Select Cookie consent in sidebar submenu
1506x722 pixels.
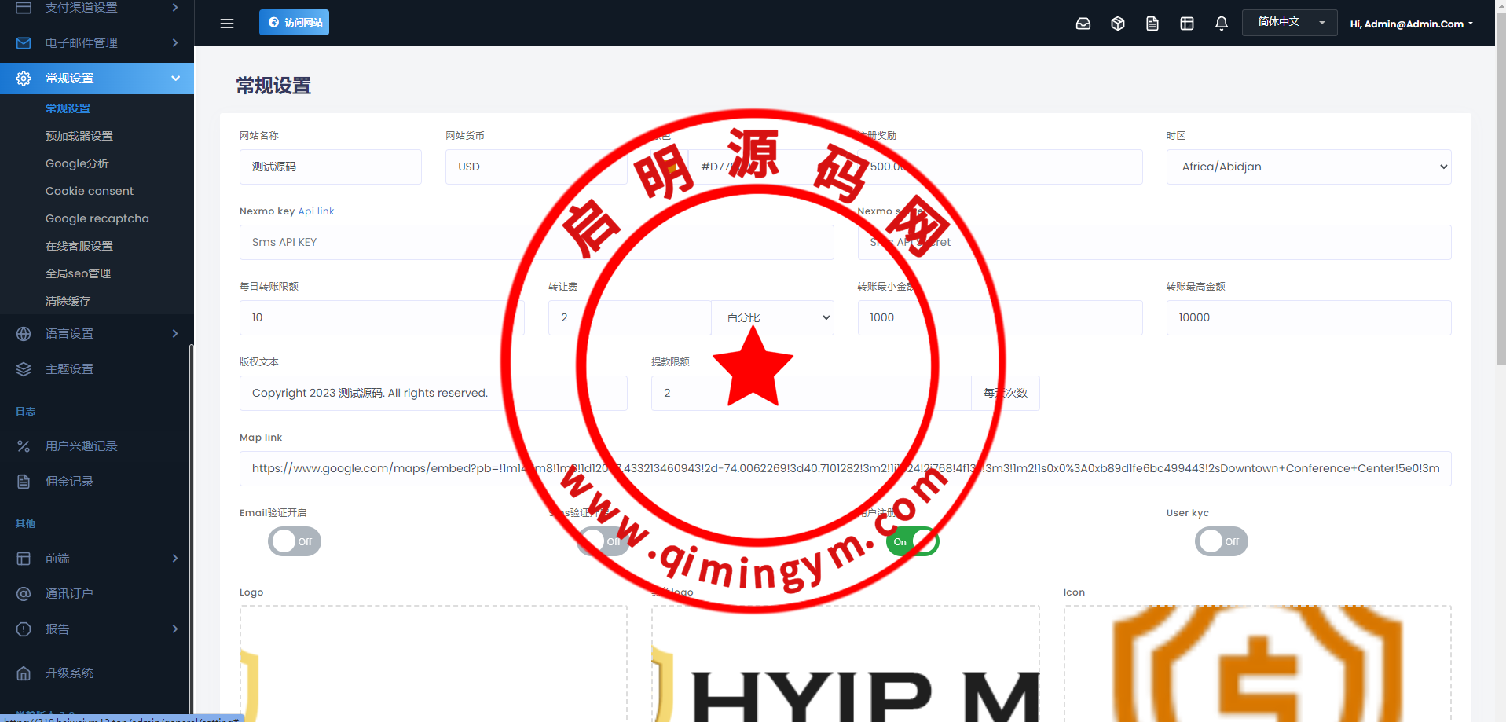click(89, 191)
